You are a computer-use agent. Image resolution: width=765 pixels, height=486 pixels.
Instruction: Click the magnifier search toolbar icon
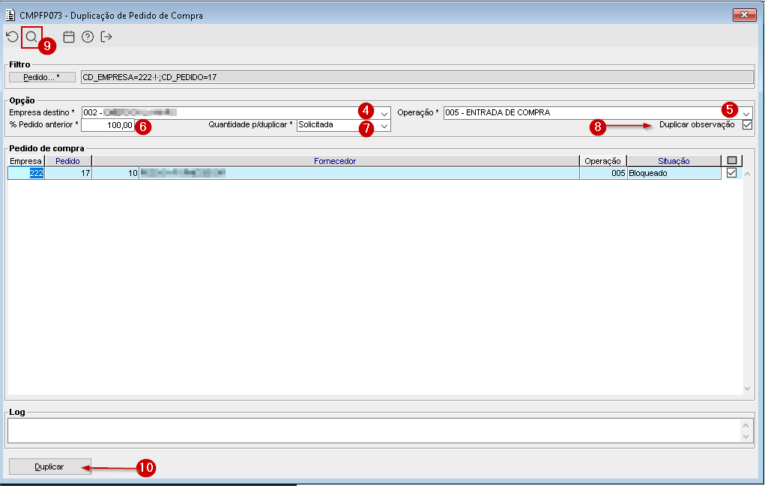coord(31,37)
